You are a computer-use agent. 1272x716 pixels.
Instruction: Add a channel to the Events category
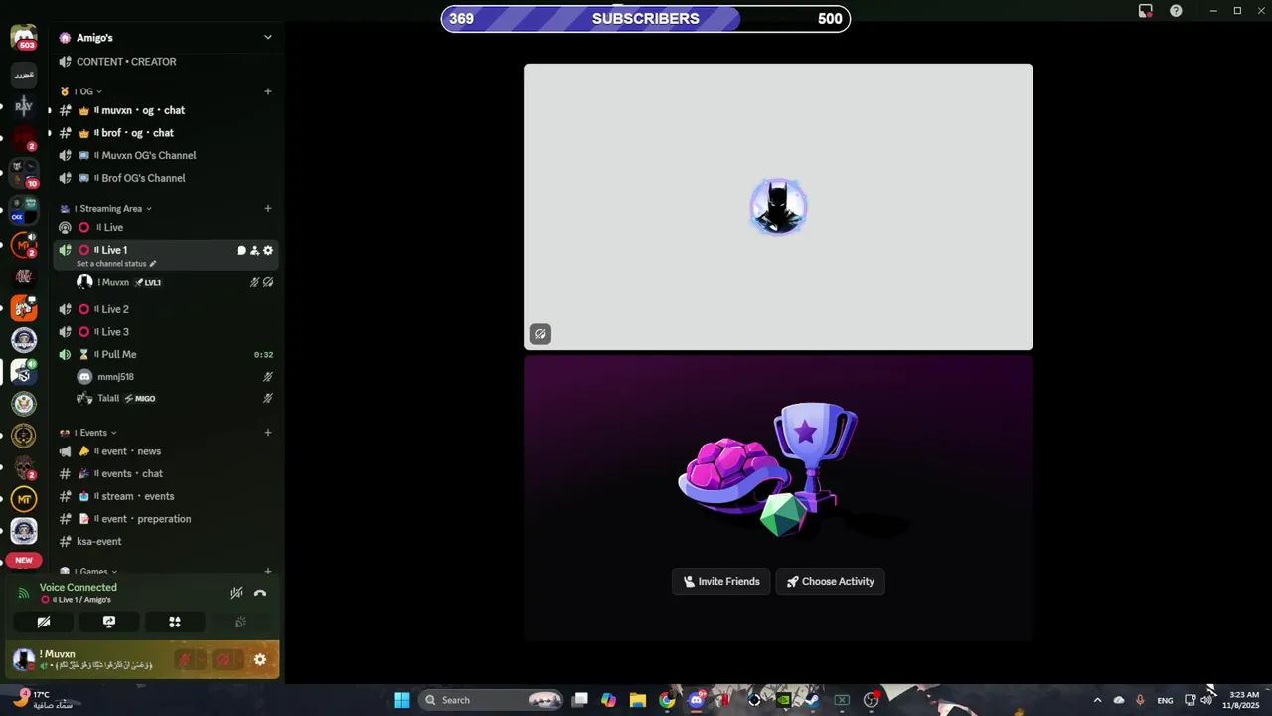coord(268,433)
